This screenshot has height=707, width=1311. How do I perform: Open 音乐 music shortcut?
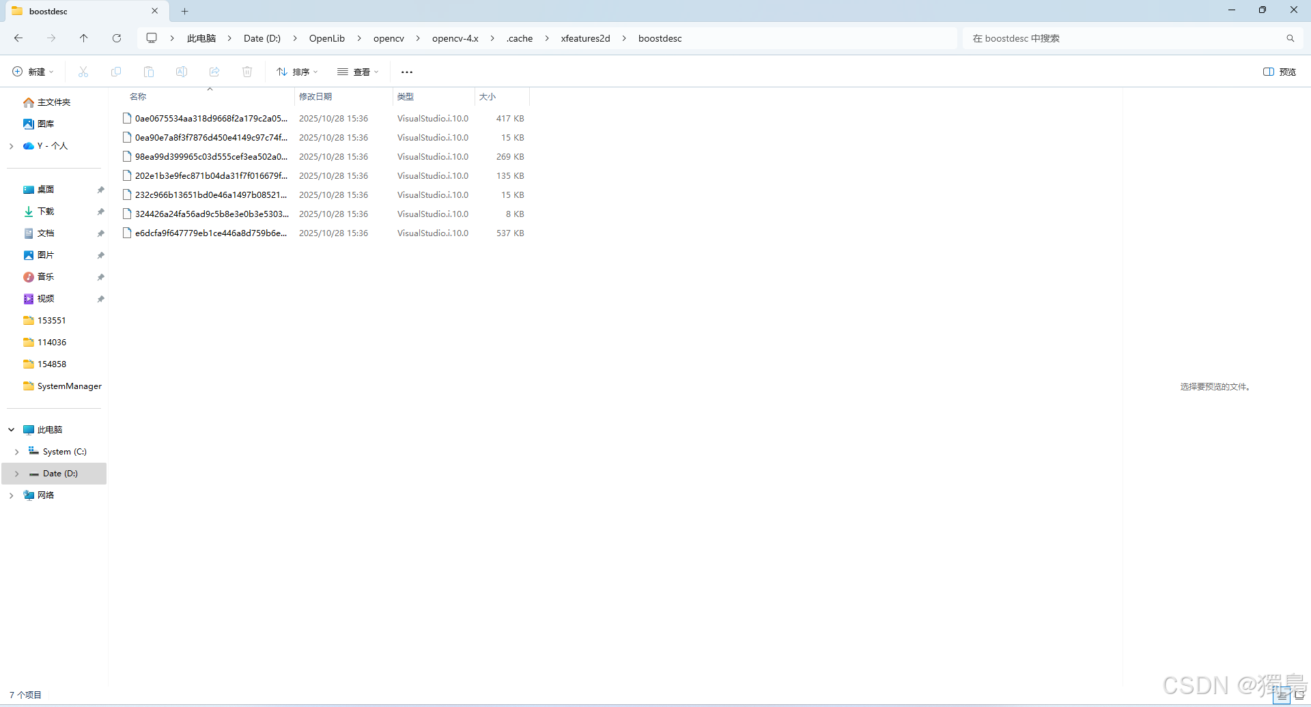[39, 277]
